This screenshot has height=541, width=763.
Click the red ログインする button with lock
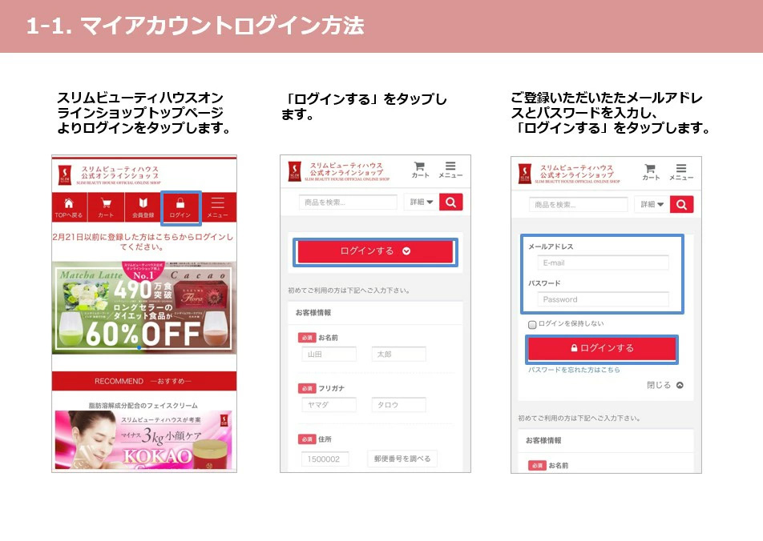pyautogui.click(x=602, y=348)
